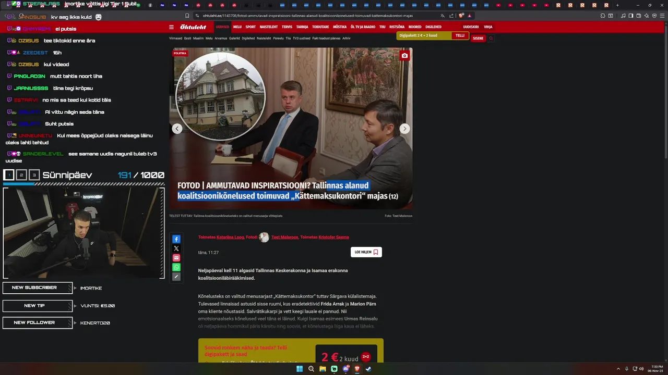This screenshot has height=375, width=668.
Task: Open Discord from the taskbar
Action: (345, 369)
